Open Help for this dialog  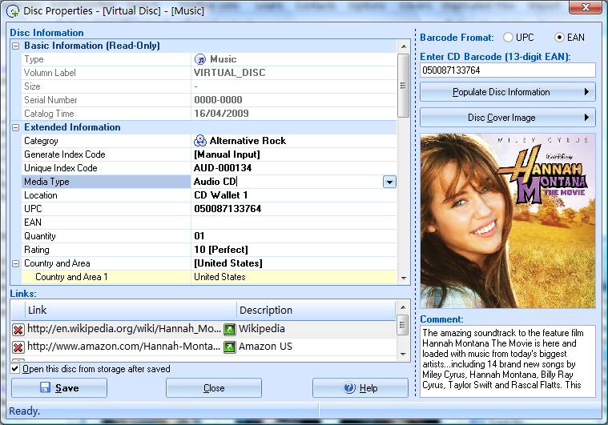tap(360, 388)
